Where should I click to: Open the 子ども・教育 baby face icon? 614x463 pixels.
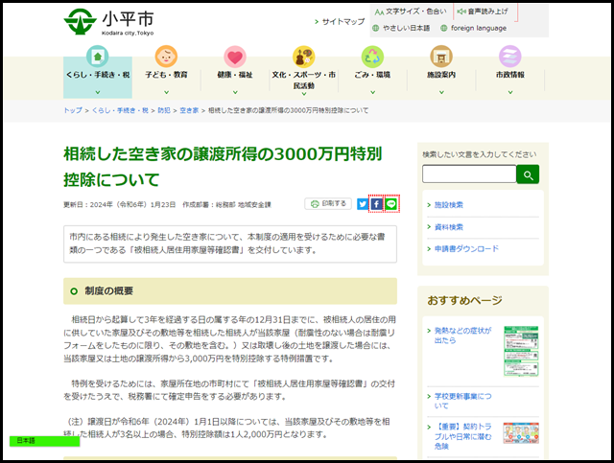point(166,57)
